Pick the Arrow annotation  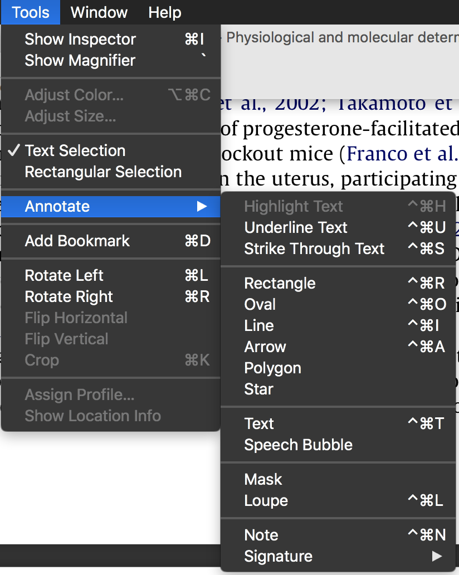click(x=265, y=347)
